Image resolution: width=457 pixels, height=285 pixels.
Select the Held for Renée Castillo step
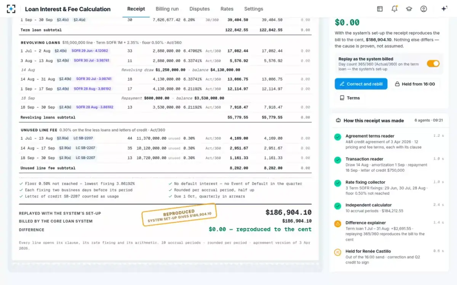pos(389,257)
